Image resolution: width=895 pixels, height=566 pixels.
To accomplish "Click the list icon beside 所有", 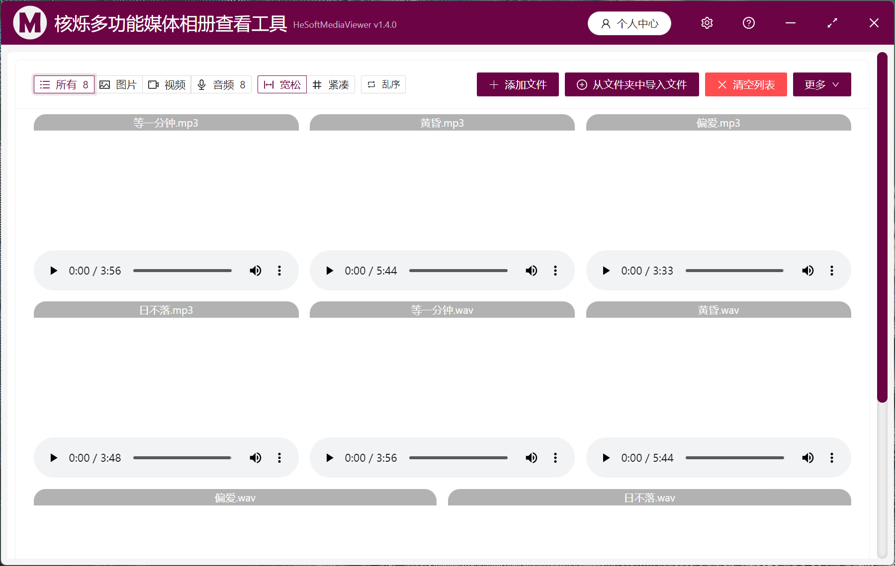I will tap(44, 84).
